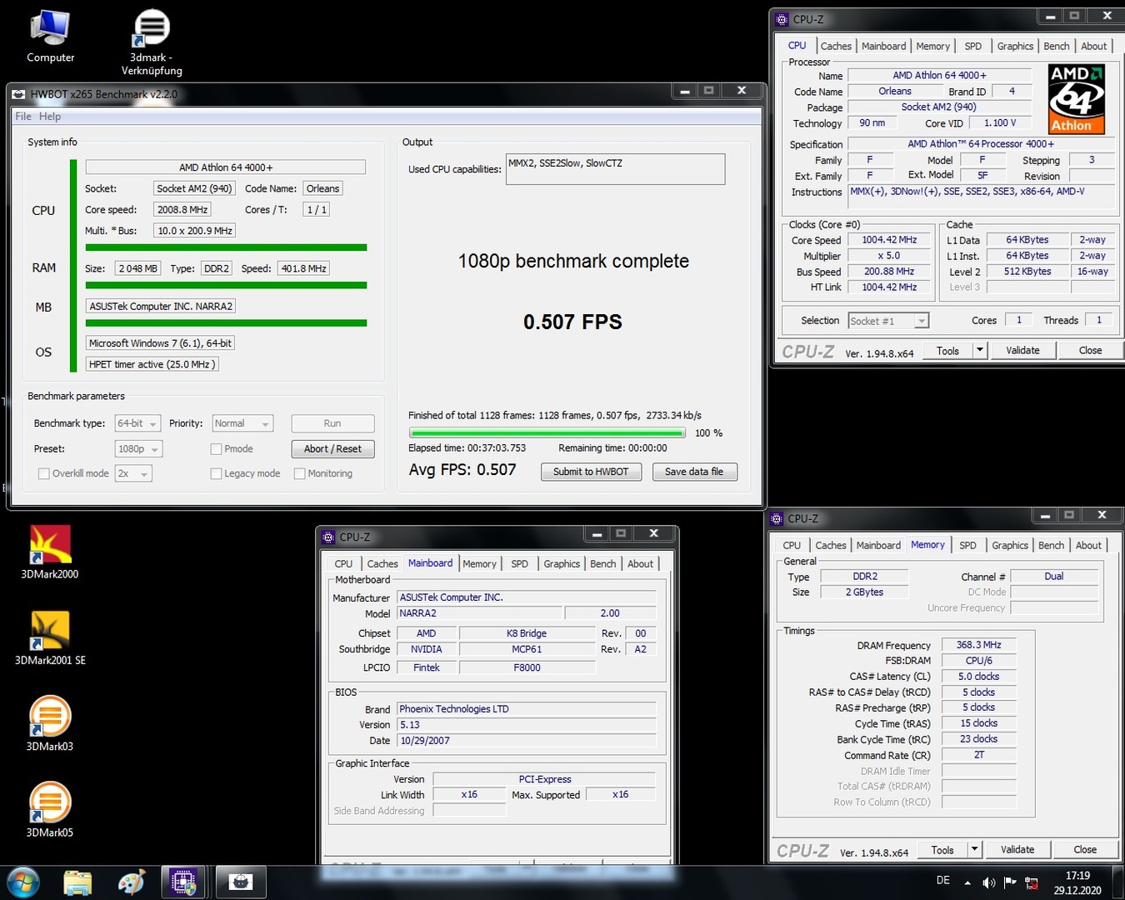Image resolution: width=1125 pixels, height=900 pixels.
Task: Open Bench tab in Mainboard CPU-Z window
Action: [603, 564]
